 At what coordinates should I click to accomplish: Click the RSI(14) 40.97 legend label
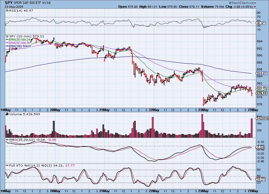click(x=21, y=10)
